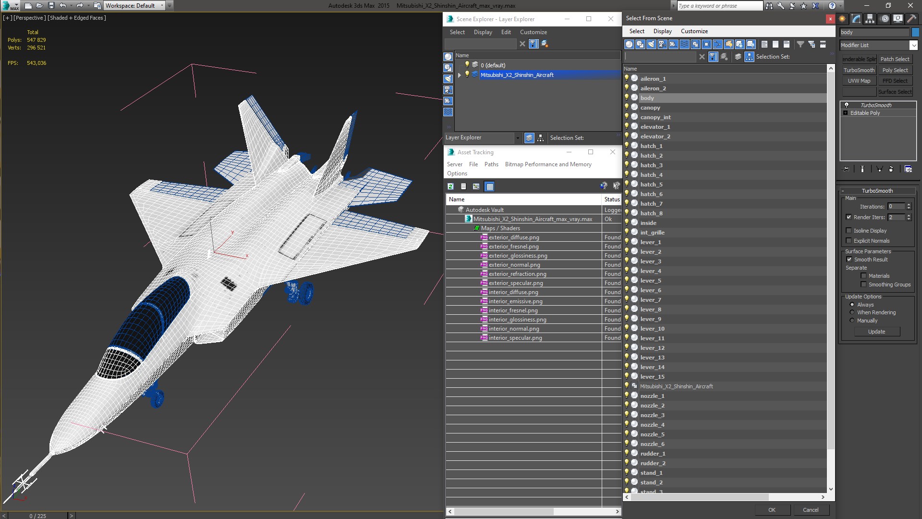Click Select Invert icon in Select From Scene
922x519 pixels.
(x=787, y=44)
